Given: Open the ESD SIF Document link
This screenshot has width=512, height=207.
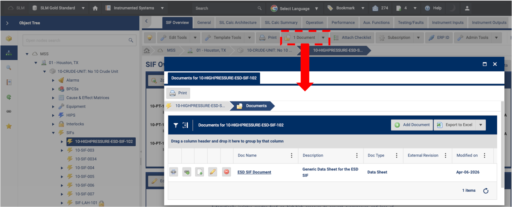Looking at the screenshot, I should (x=254, y=172).
